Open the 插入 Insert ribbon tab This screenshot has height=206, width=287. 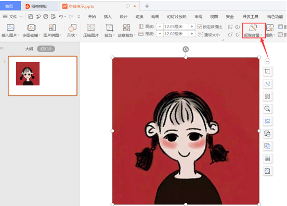(108, 17)
